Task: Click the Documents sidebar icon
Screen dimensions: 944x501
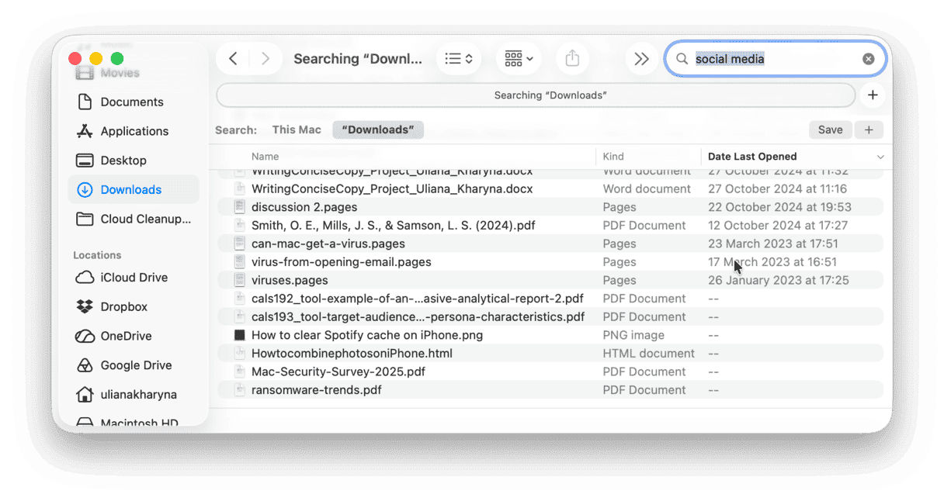Action: pyautogui.click(x=85, y=102)
